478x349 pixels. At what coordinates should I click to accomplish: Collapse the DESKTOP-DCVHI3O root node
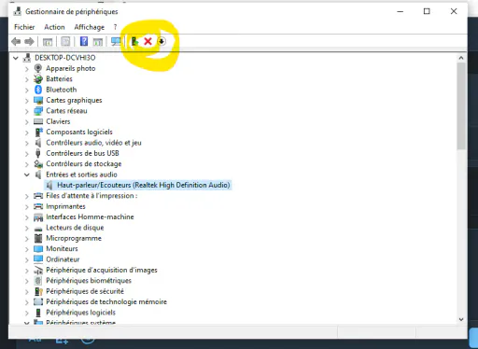pos(16,58)
